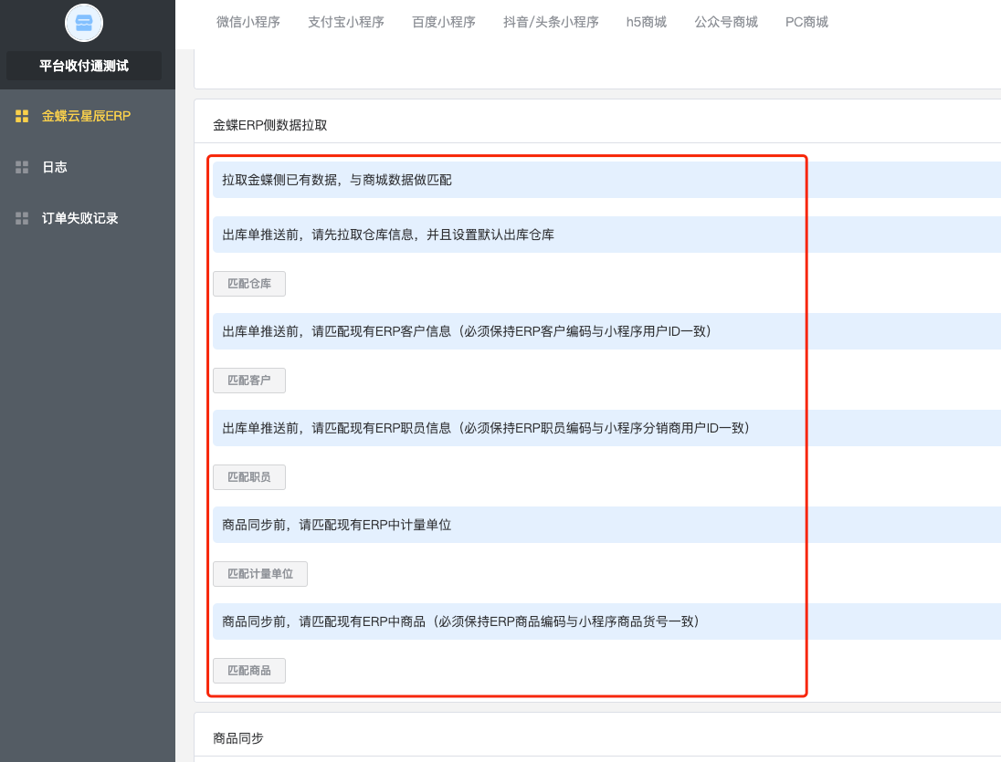Open 订单失败记录 in the sidebar
Image resolution: width=1001 pixels, height=762 pixels.
click(80, 218)
